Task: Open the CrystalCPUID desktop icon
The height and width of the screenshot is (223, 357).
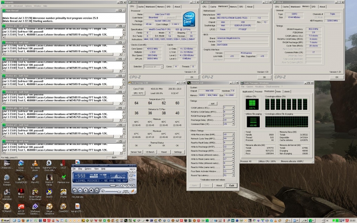Action: [x=21, y=177]
